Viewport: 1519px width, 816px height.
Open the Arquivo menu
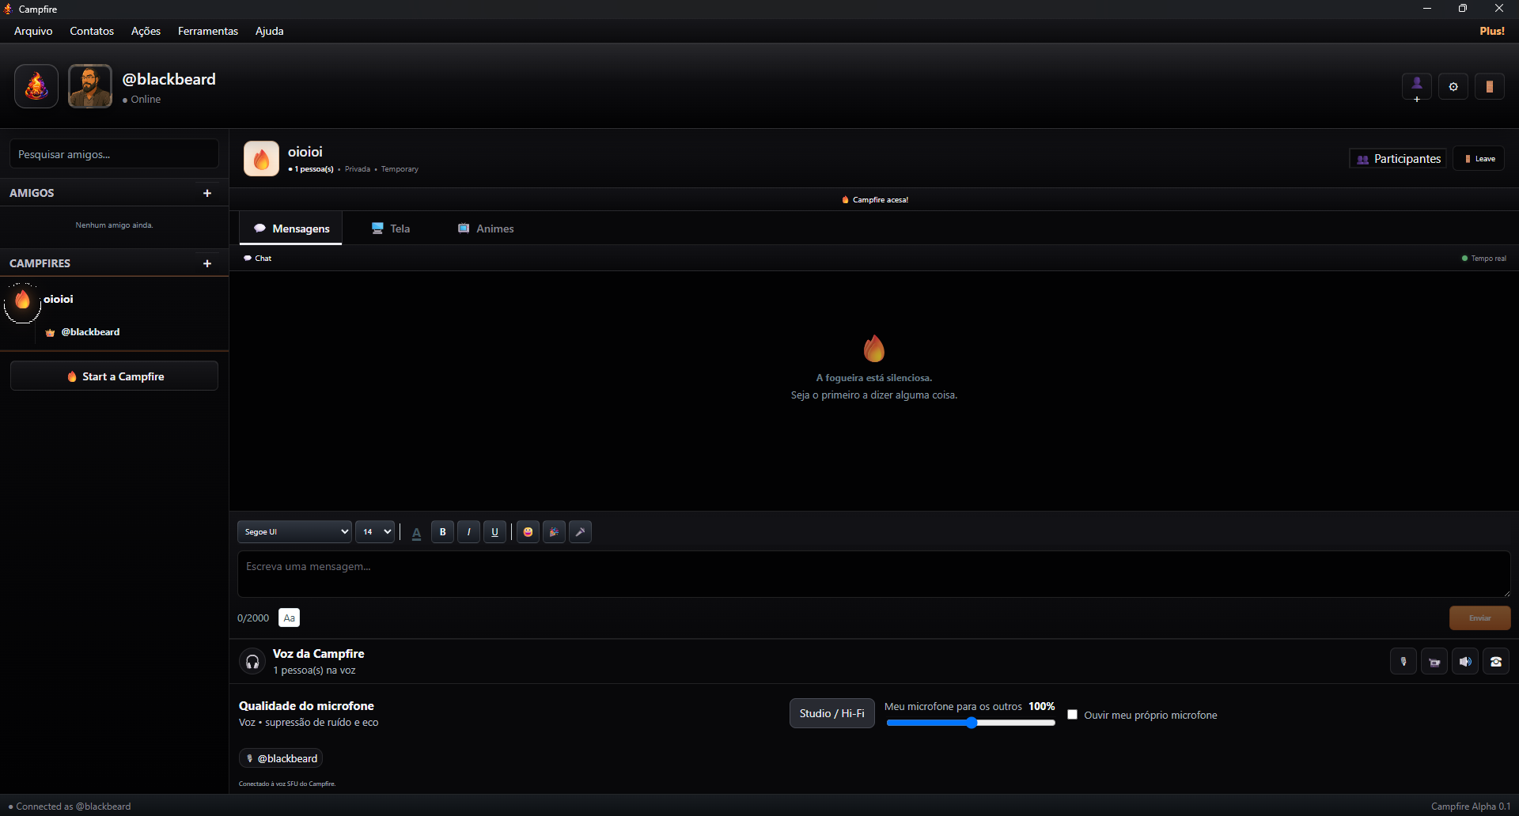(x=33, y=31)
